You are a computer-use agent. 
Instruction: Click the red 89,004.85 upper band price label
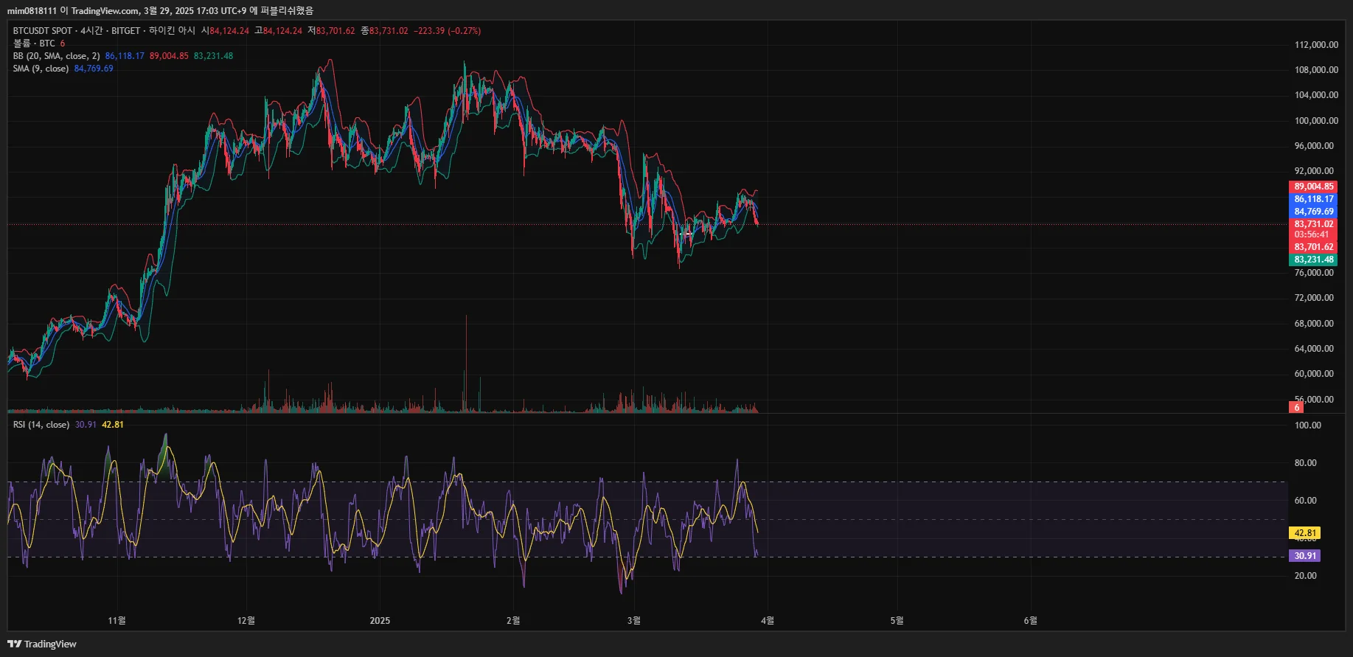[1313, 187]
